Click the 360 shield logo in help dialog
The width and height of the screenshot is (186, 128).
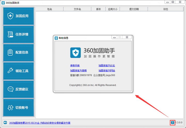pyautogui.click(x=75, y=53)
